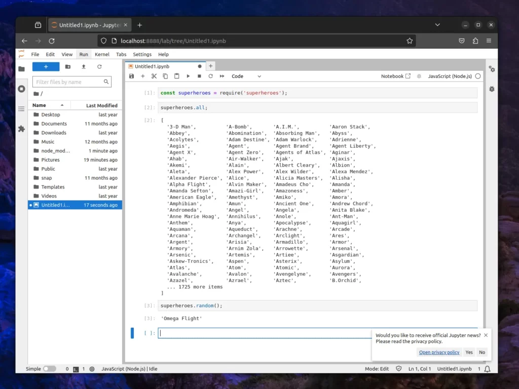This screenshot has width=519, height=389.
Task: Refresh the file browser list
Action: click(99, 66)
